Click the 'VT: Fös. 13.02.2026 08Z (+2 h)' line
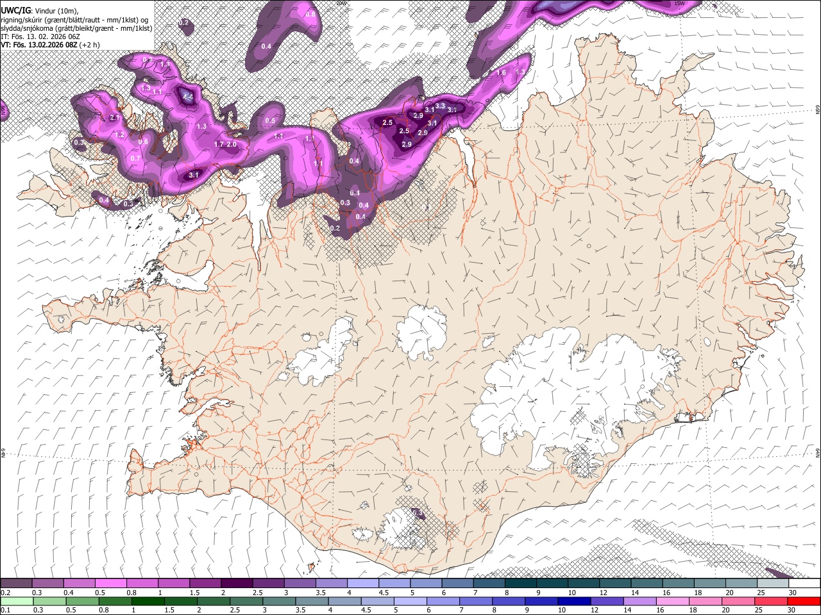Image resolution: width=821 pixels, height=615 pixels. click(x=50, y=45)
